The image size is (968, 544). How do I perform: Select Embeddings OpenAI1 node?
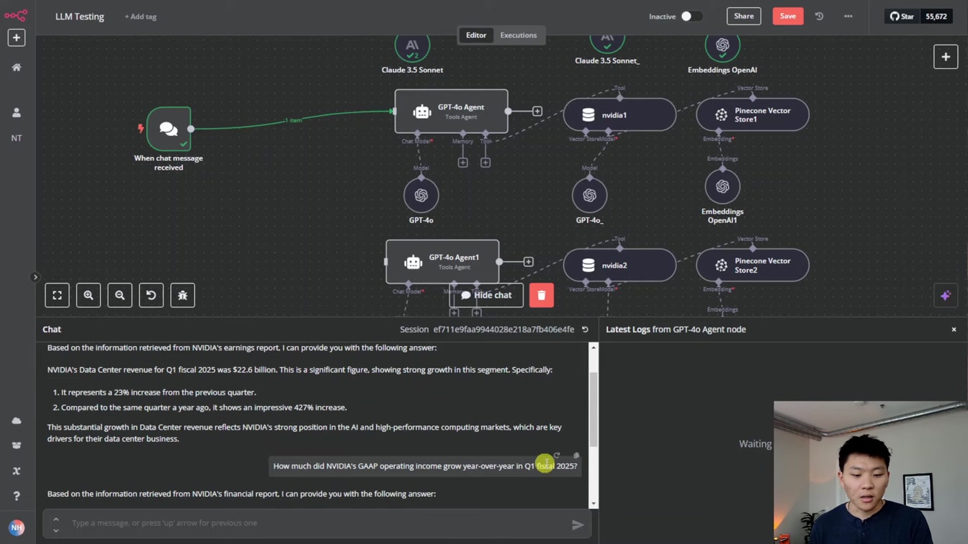click(722, 186)
